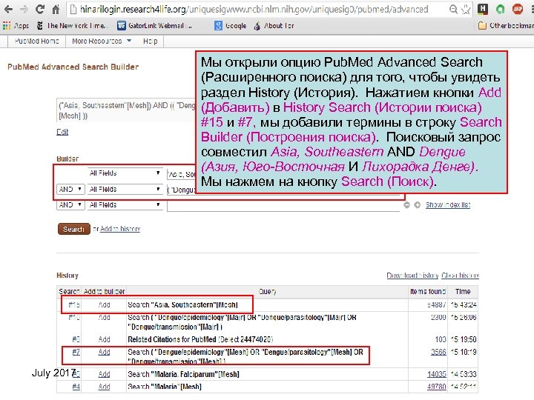Open the Help menu item
This screenshot has height=400, width=534.
tap(150, 41)
